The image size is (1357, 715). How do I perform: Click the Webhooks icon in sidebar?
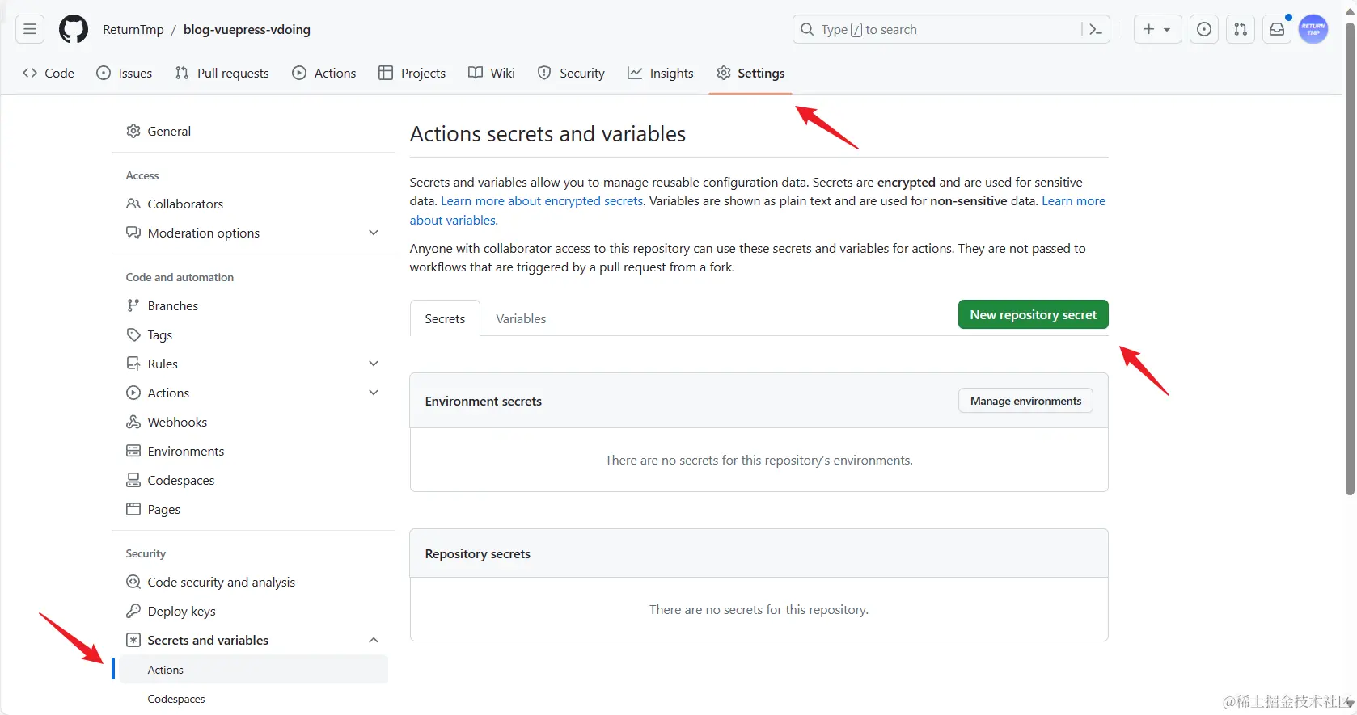(x=133, y=422)
